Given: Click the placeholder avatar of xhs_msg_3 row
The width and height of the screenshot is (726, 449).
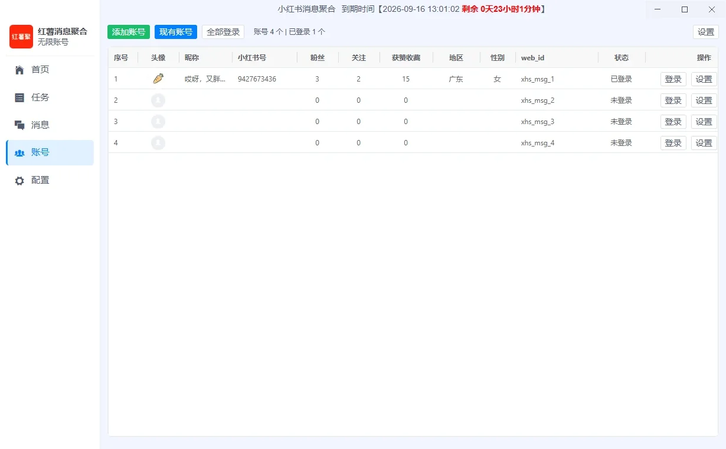Looking at the screenshot, I should [x=158, y=121].
